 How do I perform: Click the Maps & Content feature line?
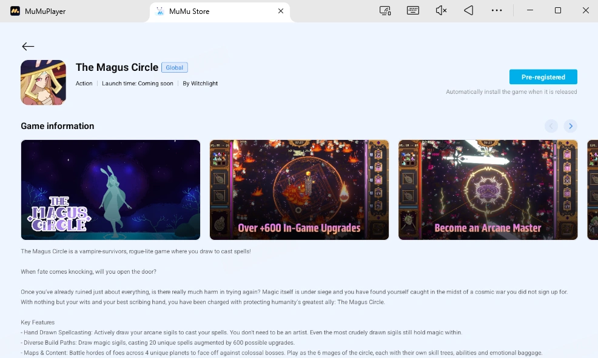point(281,353)
